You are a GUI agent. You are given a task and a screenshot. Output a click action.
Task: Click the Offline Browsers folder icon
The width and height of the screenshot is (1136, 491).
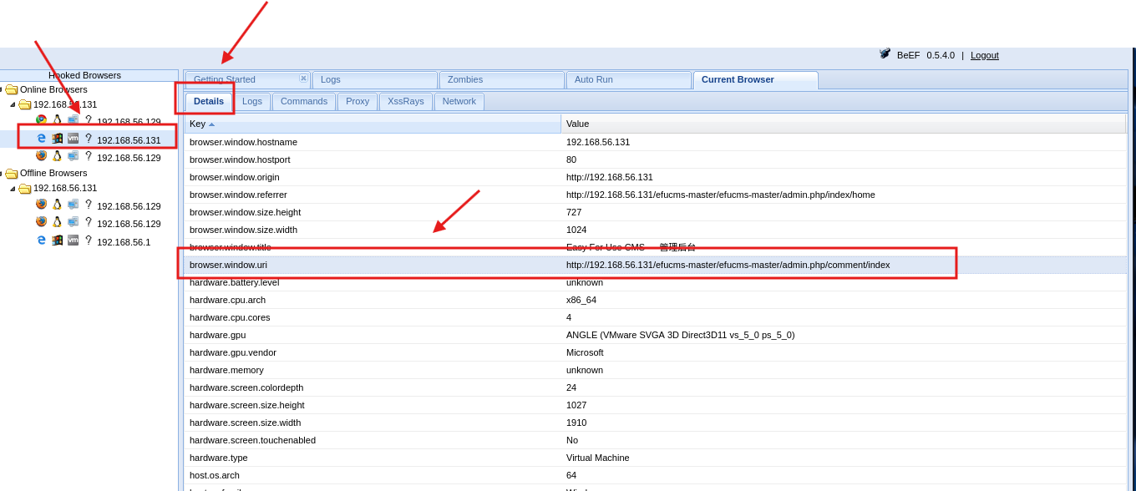(12, 173)
